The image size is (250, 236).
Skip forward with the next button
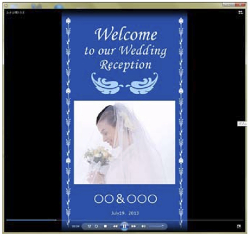(x=133, y=226)
